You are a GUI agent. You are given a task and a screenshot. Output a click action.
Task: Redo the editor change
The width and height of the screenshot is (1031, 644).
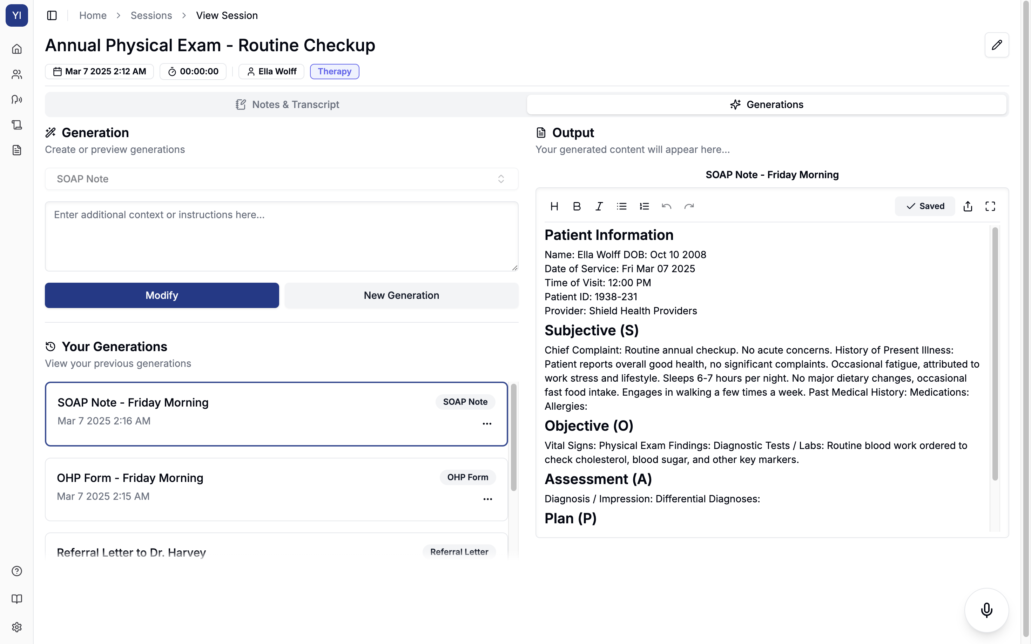[689, 206]
